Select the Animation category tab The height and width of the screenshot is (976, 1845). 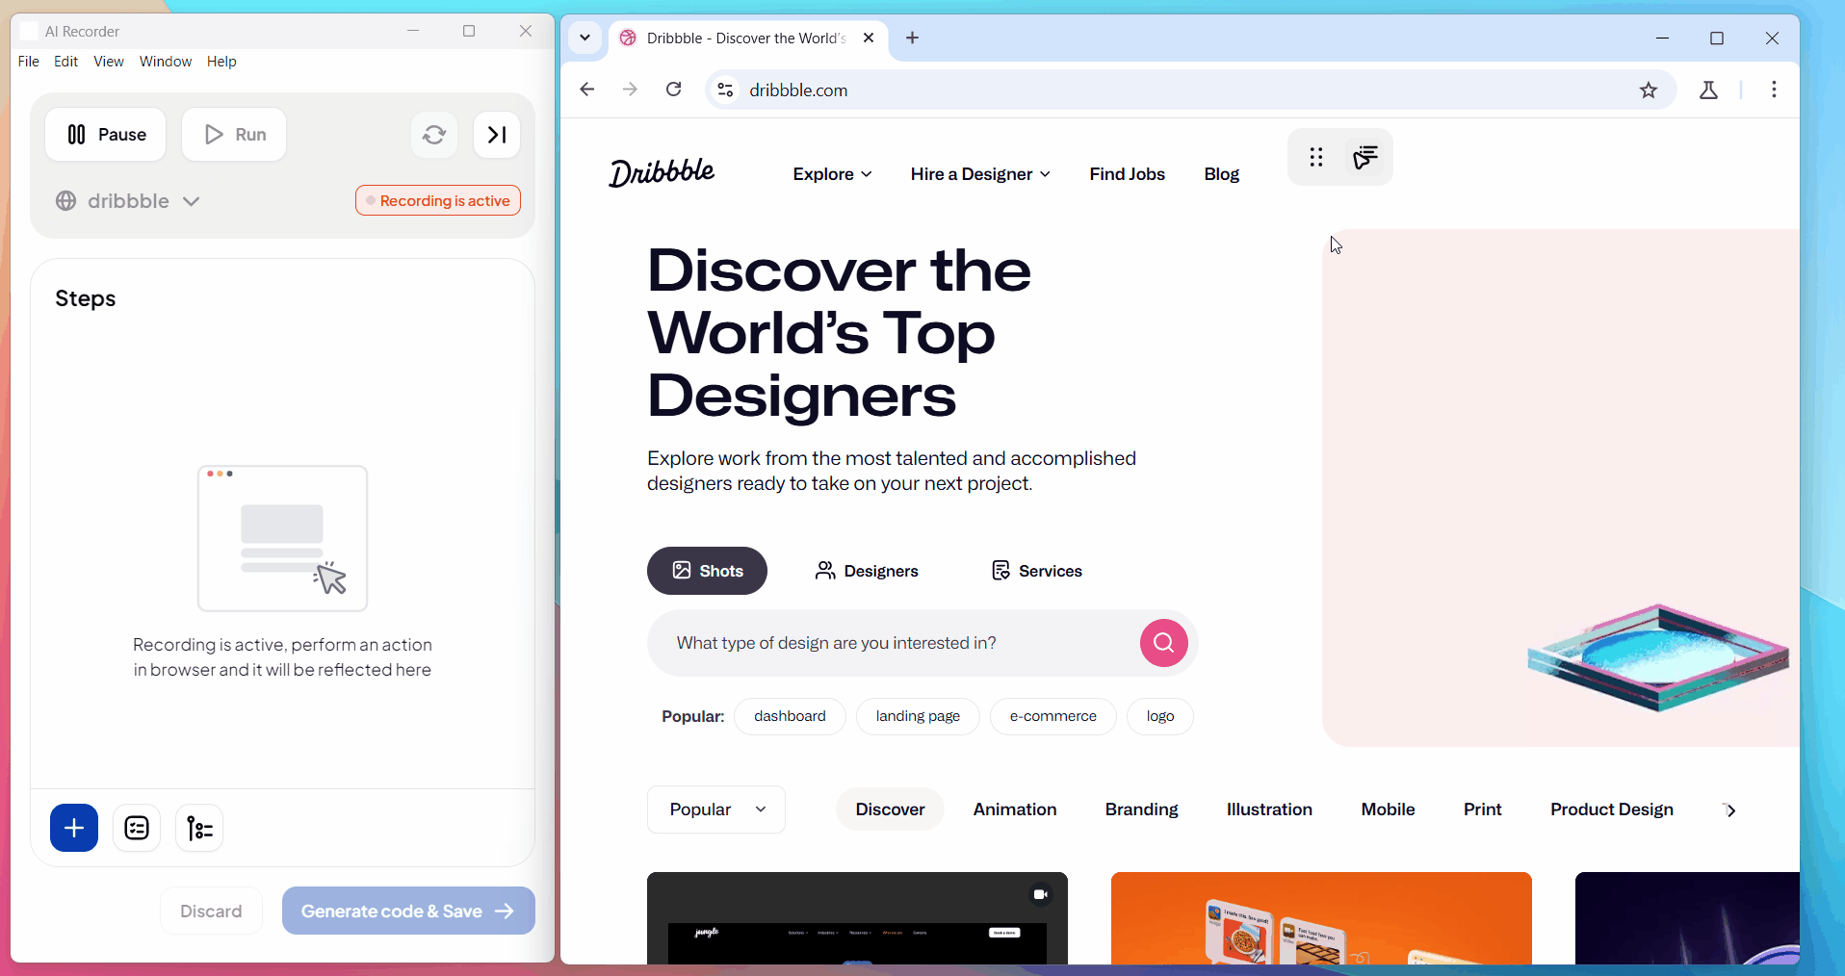click(1014, 809)
